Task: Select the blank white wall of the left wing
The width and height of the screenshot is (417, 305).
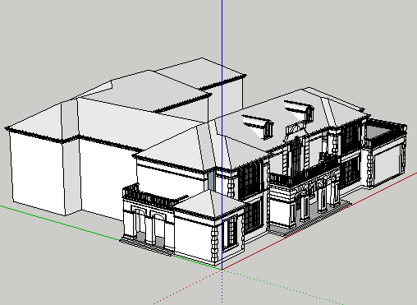Action: point(37,172)
